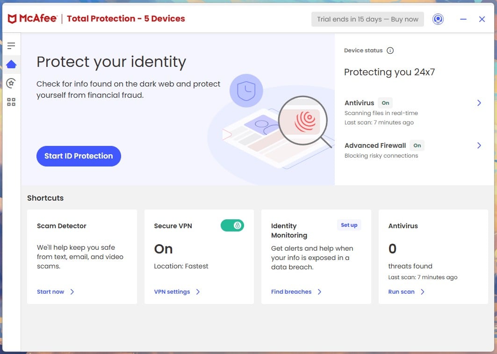Click 'Last scan: 7 minutes ago' in Antivirus card
The width and height of the screenshot is (497, 354).
click(423, 277)
